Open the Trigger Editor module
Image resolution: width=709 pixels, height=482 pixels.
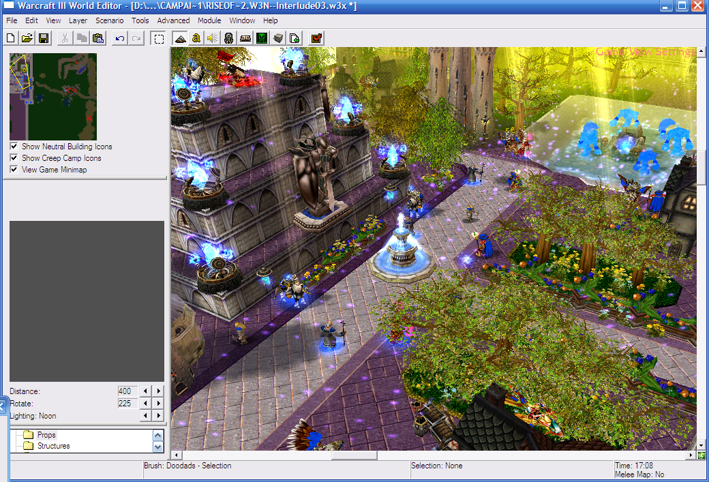click(196, 38)
